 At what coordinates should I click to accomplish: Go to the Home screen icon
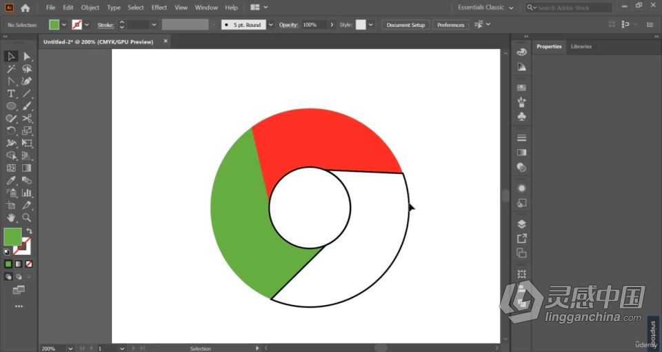pos(26,8)
